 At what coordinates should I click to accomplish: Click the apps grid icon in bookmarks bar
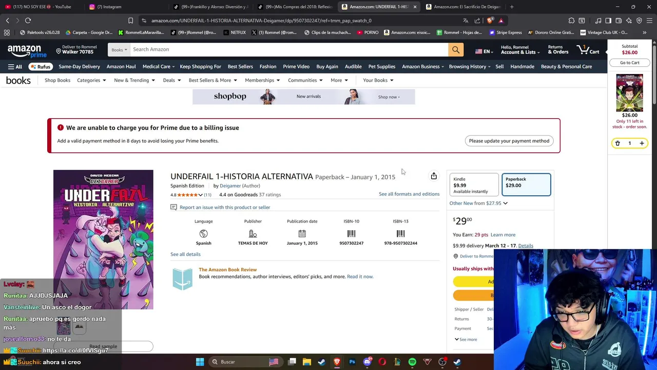click(7, 32)
